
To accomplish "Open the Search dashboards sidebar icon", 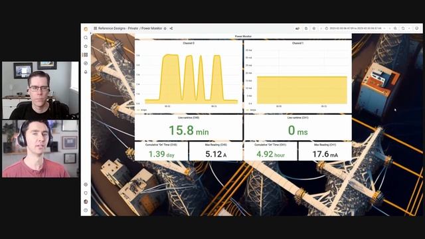I will click(86, 38).
